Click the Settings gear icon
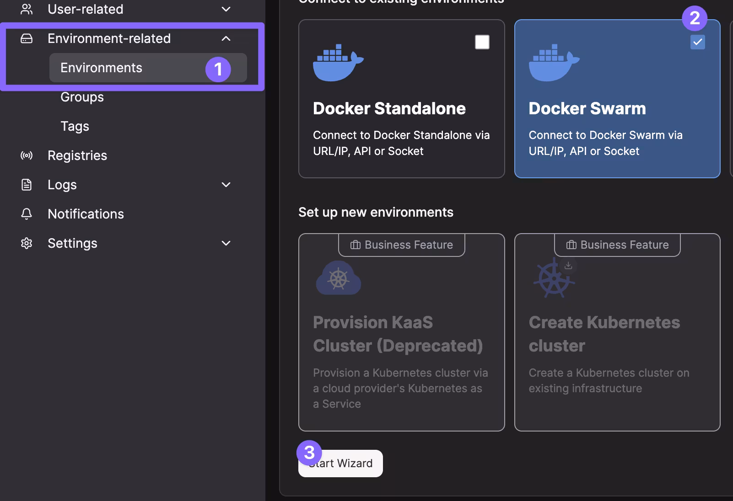733x501 pixels. 27,243
